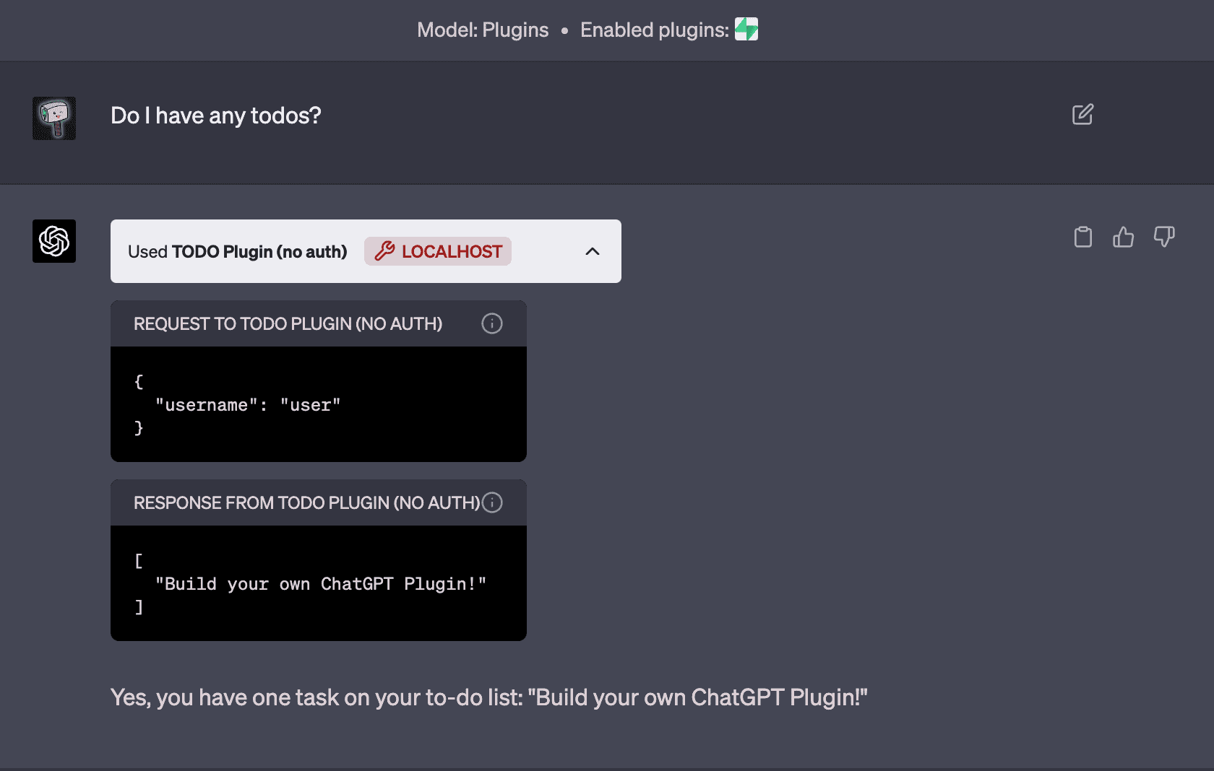Image resolution: width=1214 pixels, height=771 pixels.
Task: Click the ChatGPT avatar logo
Action: [53, 240]
